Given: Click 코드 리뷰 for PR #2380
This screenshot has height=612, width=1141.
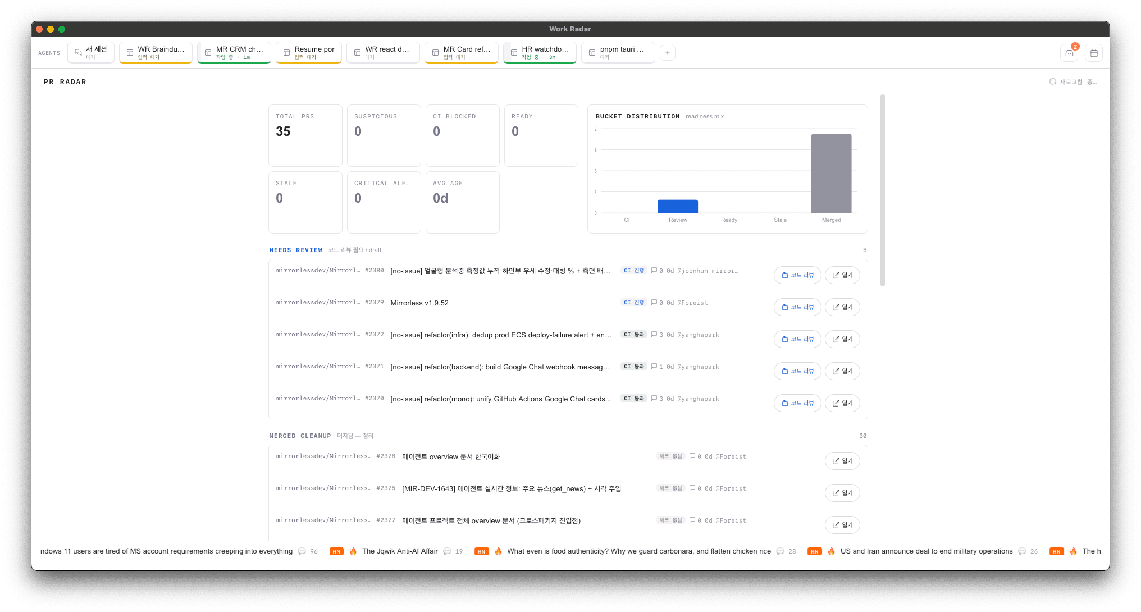Looking at the screenshot, I should click(797, 275).
